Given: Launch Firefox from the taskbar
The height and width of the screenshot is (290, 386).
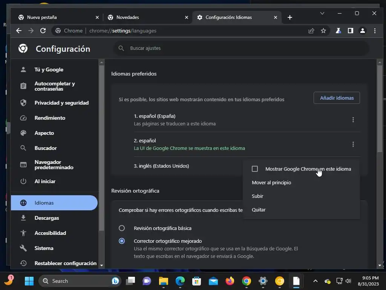Looking at the screenshot, I should point(230,281).
